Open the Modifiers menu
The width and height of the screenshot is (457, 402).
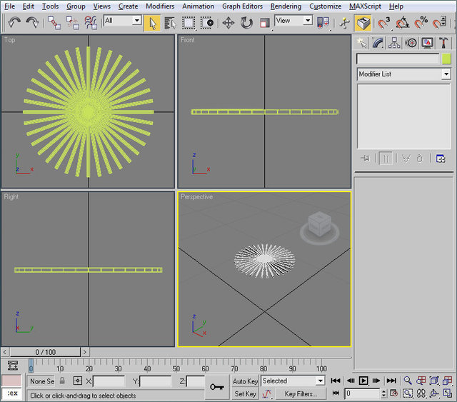click(x=159, y=6)
